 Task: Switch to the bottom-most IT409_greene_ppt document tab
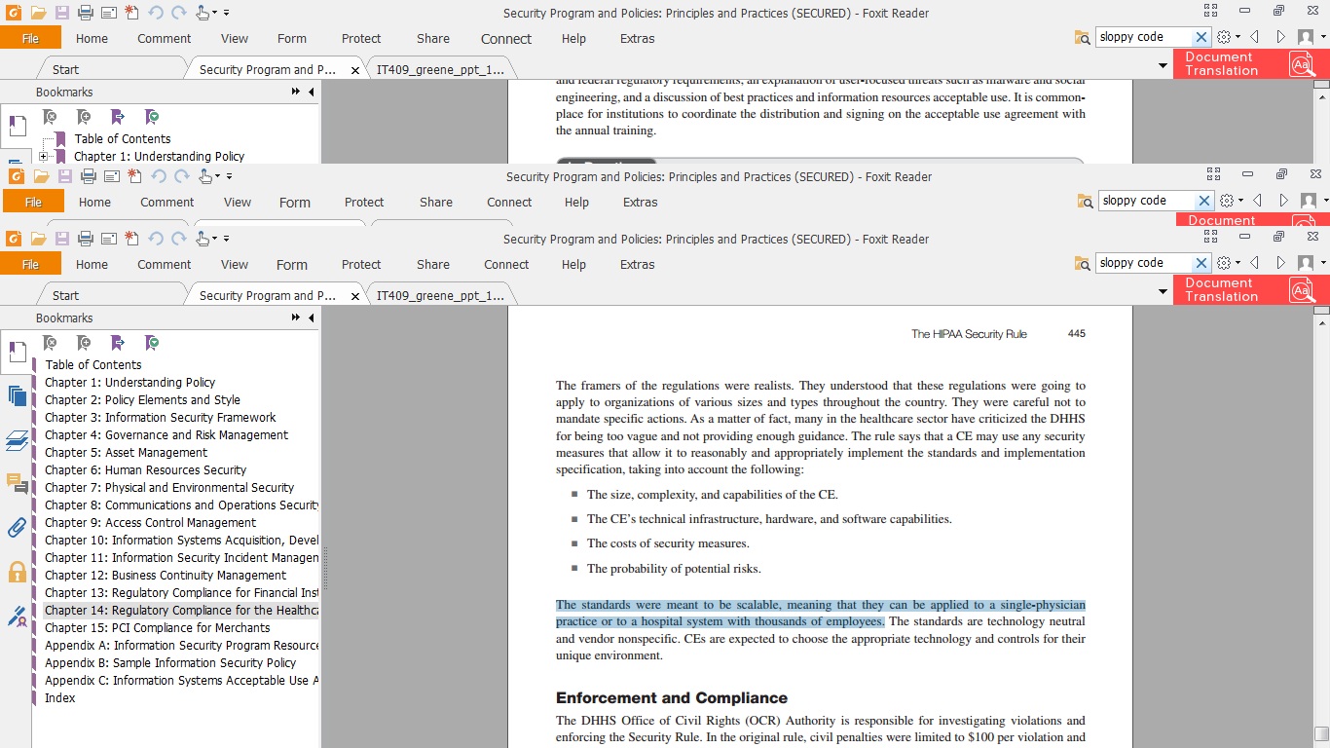[440, 296]
